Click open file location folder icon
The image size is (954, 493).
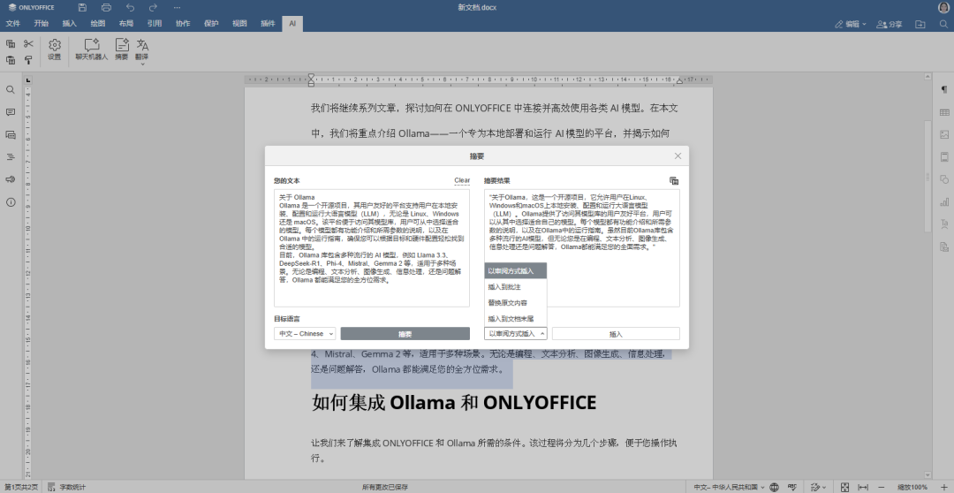coord(920,25)
